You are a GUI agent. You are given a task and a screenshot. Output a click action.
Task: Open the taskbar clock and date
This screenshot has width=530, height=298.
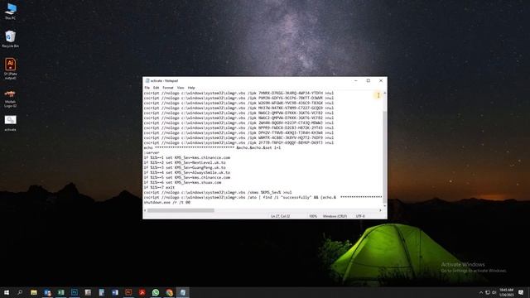[506, 292]
